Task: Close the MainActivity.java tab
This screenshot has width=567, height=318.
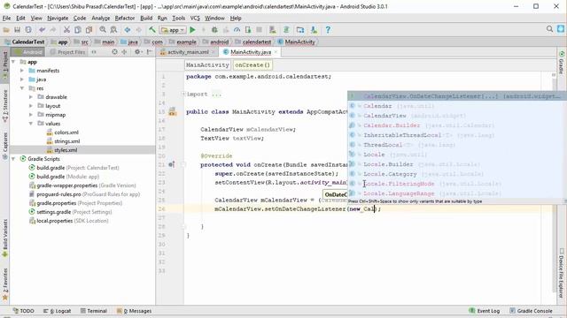Action: tap(276, 52)
